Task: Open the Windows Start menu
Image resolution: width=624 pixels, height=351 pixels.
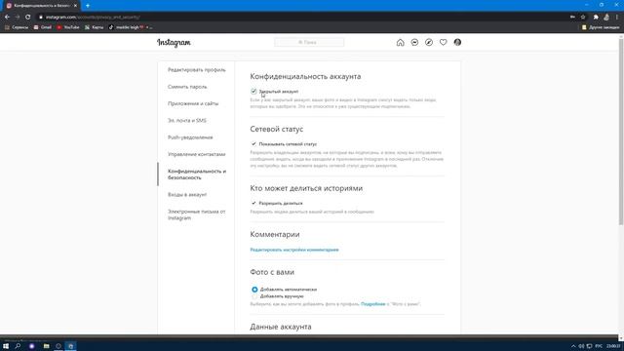Action: tap(6, 346)
